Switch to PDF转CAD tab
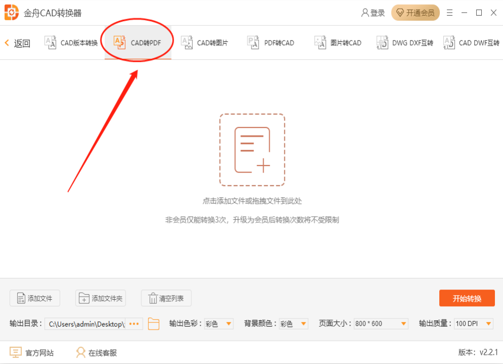 (271, 43)
